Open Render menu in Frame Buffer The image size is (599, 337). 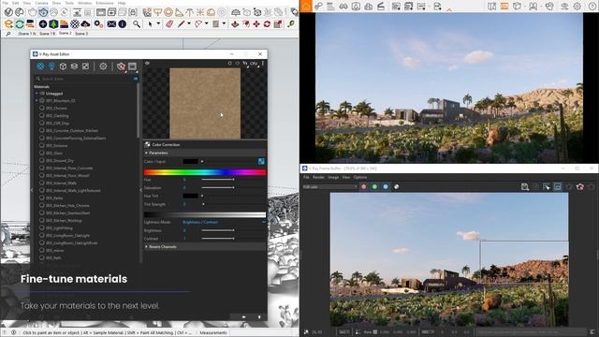pyautogui.click(x=318, y=177)
